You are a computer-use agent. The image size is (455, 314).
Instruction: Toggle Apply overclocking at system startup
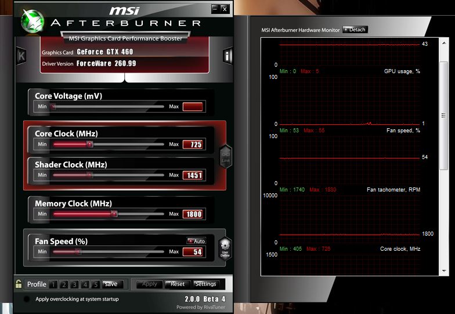27,299
